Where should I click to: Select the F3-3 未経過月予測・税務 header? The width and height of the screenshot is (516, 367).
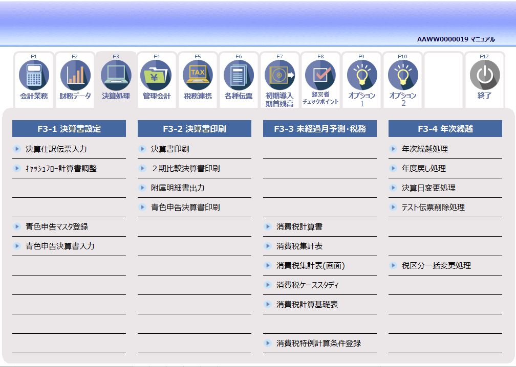320,128
